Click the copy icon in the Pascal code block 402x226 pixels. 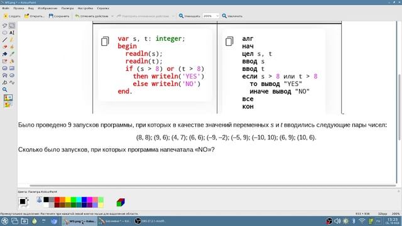105,41
